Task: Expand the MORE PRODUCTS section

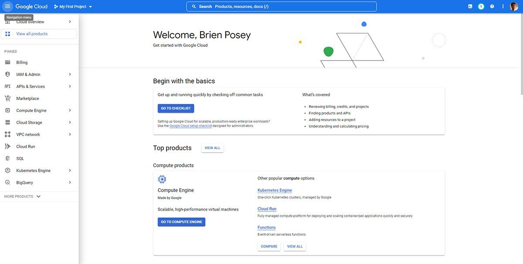Action: click(x=23, y=197)
